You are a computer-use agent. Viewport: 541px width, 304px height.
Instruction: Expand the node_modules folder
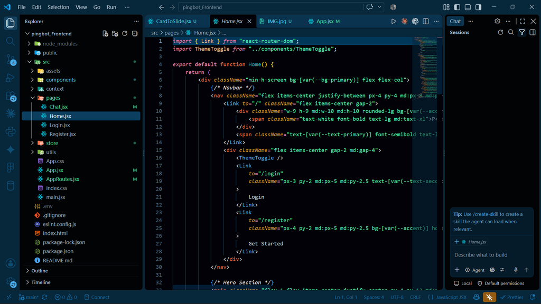(60, 44)
